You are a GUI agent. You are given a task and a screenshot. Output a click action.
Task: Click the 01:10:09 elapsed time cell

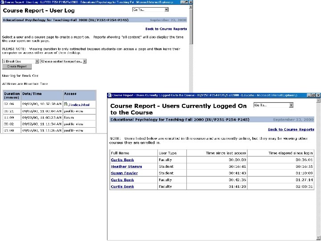coord(281,173)
